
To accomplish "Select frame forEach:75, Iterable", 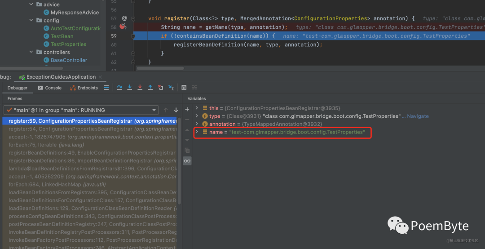I will click(90, 145).
